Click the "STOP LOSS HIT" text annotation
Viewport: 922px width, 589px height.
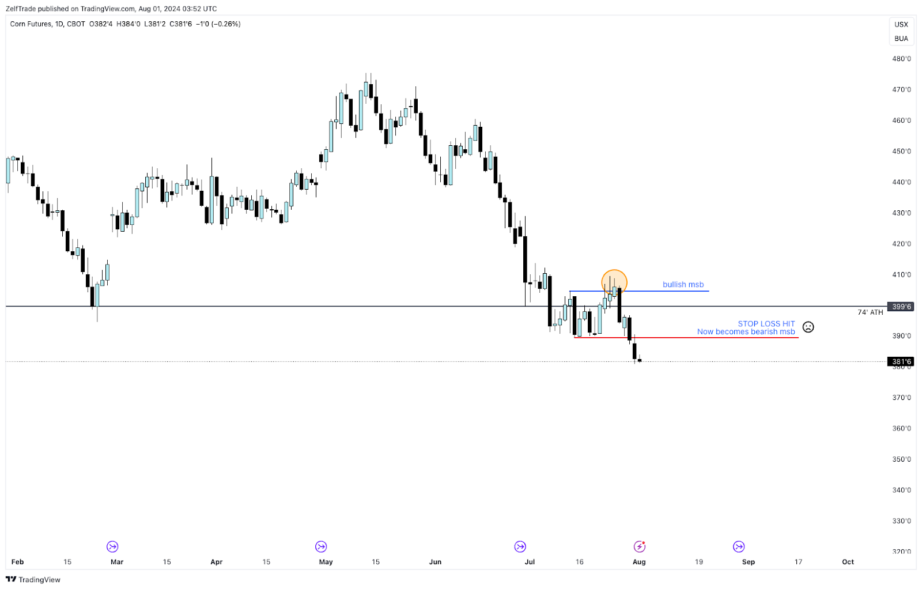(x=766, y=324)
